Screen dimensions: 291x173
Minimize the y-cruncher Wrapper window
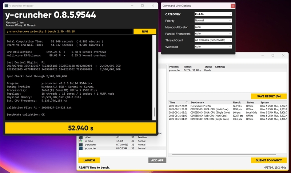[x=132, y=5]
